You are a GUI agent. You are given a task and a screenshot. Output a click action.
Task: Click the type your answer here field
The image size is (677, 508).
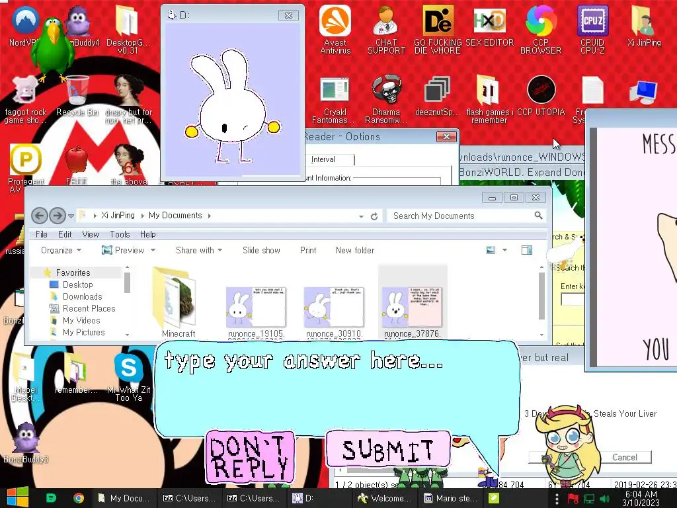coord(337,389)
